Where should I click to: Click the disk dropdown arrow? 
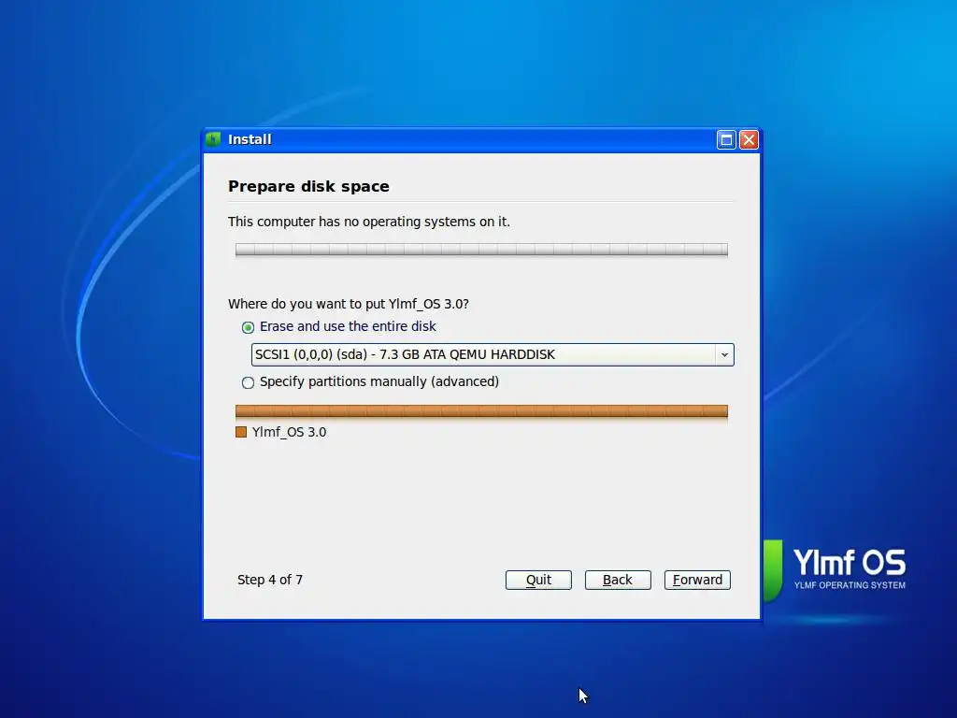(724, 354)
